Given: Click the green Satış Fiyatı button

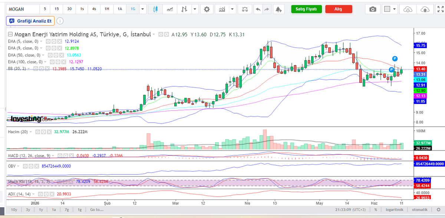Looking at the screenshot, I should click(x=306, y=9).
